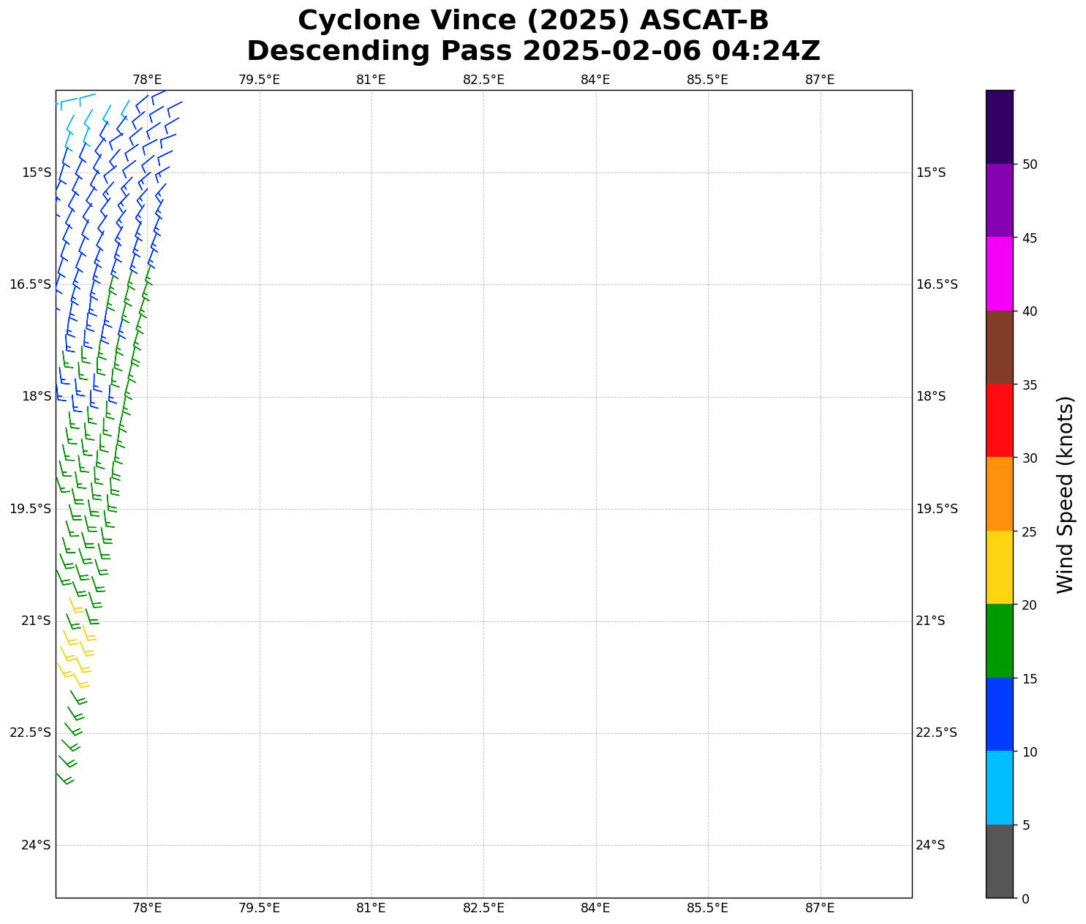
Task: Click where 85.5°E and 16.5°S gridlines cross
Action: (707, 284)
